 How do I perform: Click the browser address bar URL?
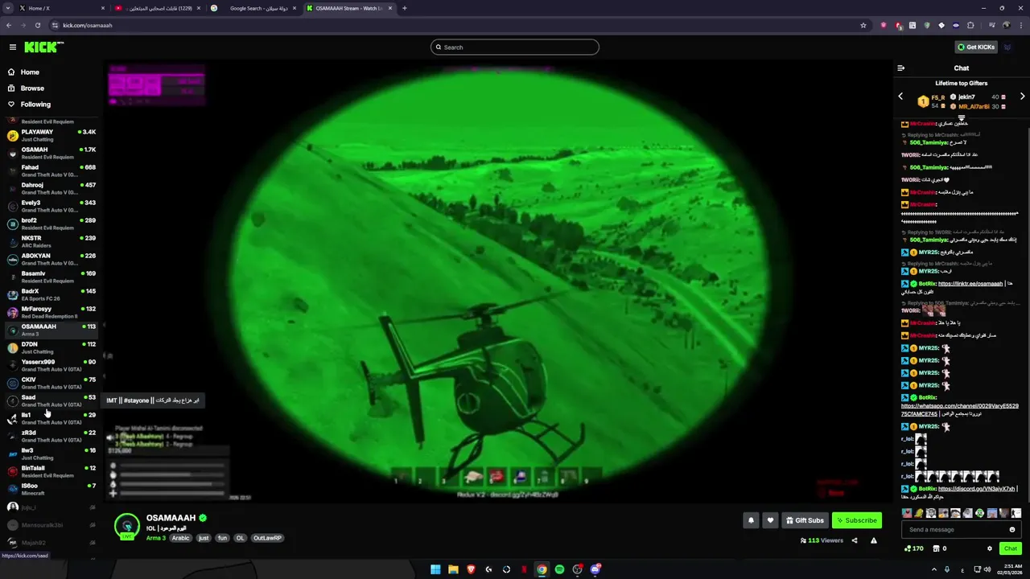tap(88, 25)
